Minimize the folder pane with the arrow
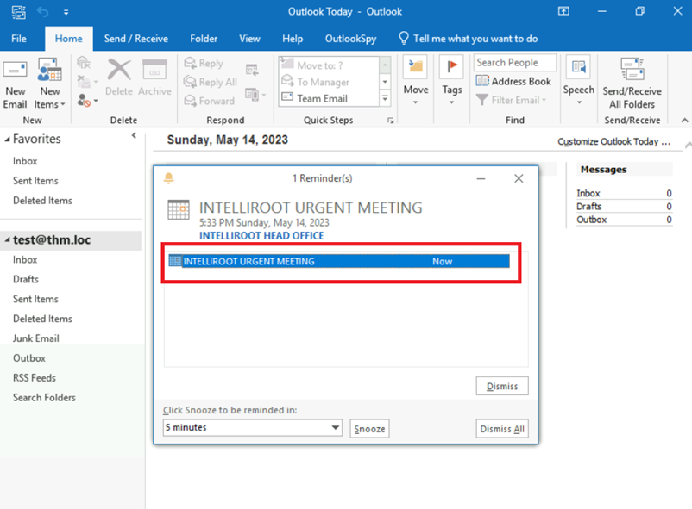 pos(134,136)
